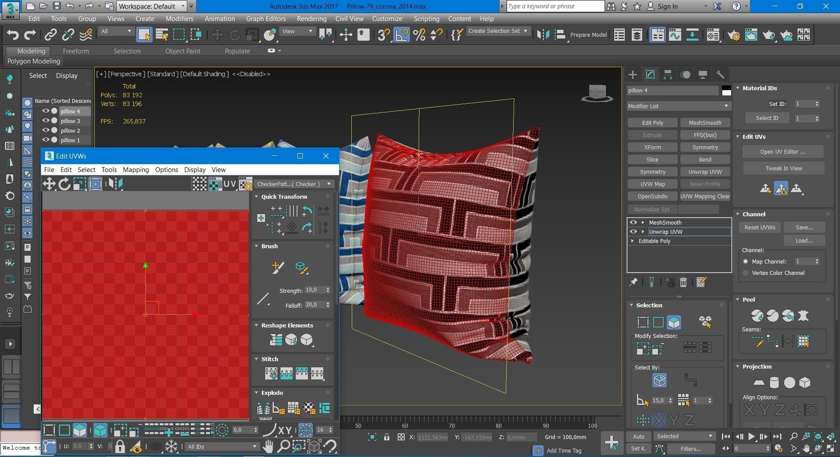Select the Paint Move brush icon
Screen dimensions: 840x457
[278, 267]
